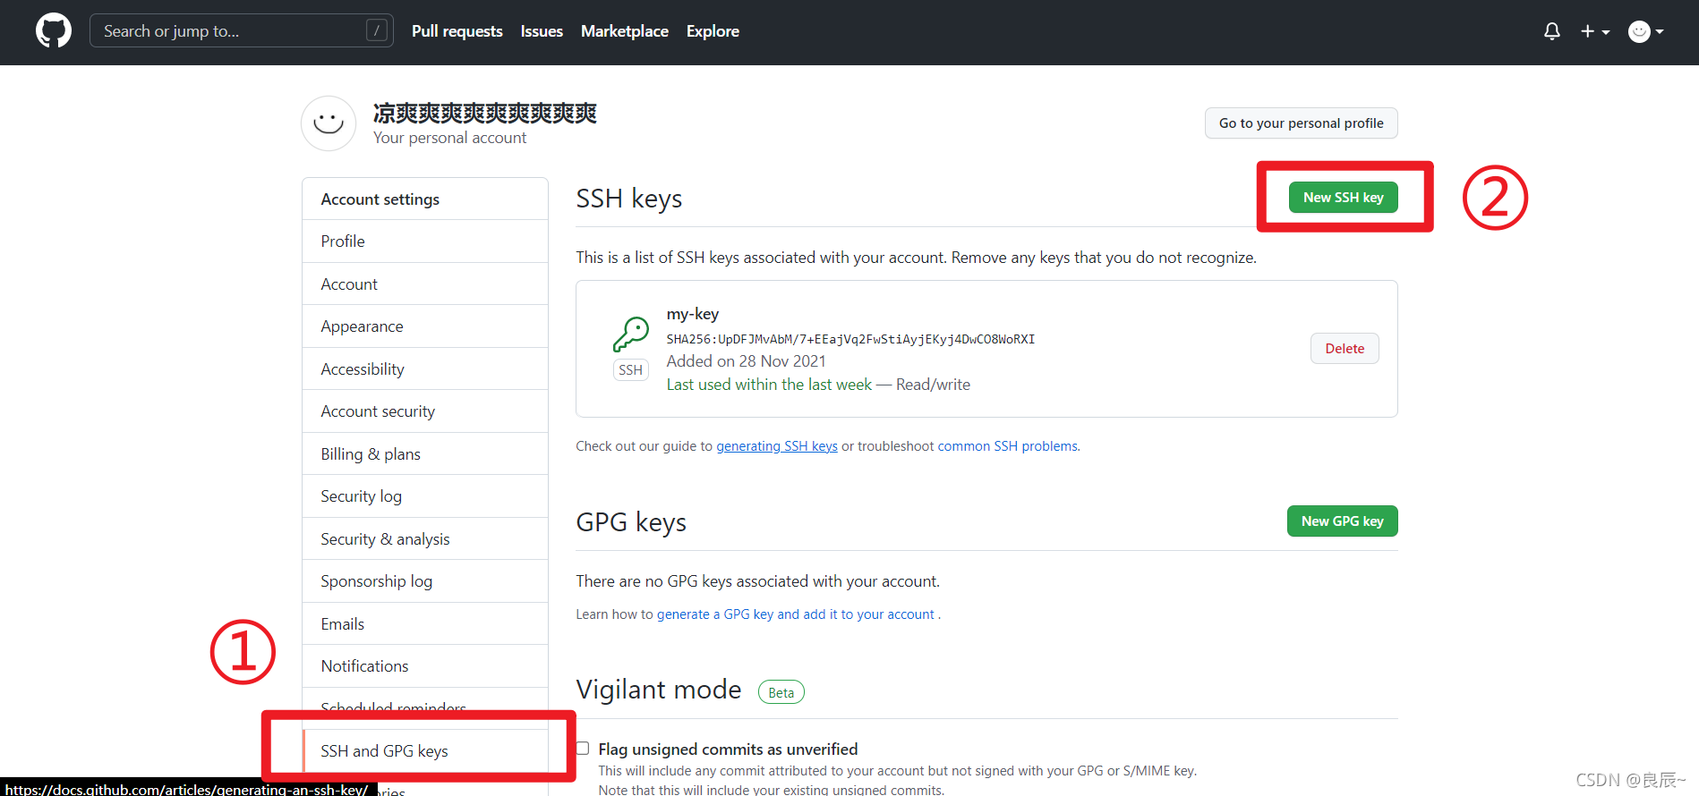Expand the plus create-new dropdown
Viewport: 1699px width, 796px height.
tap(1595, 31)
